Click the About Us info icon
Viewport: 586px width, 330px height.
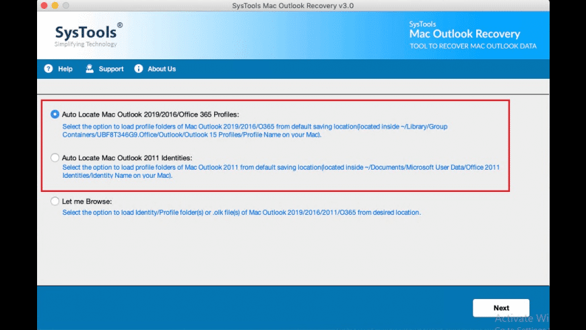click(x=139, y=69)
